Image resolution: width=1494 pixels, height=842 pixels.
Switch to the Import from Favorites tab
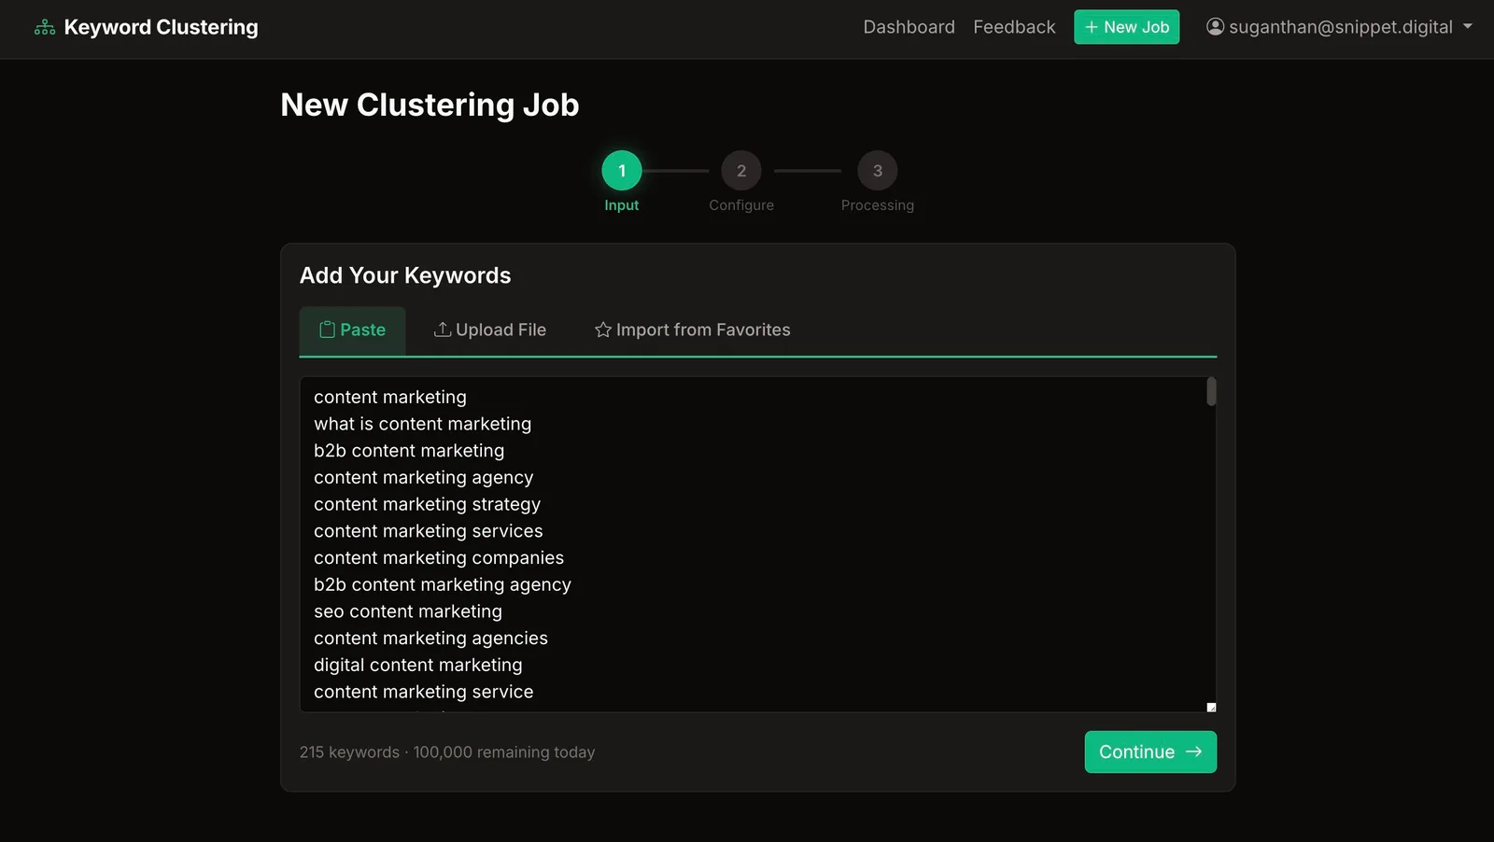click(x=692, y=330)
